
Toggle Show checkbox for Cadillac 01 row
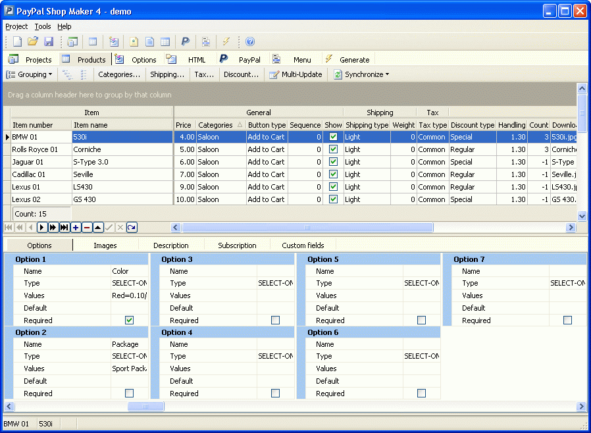click(333, 174)
